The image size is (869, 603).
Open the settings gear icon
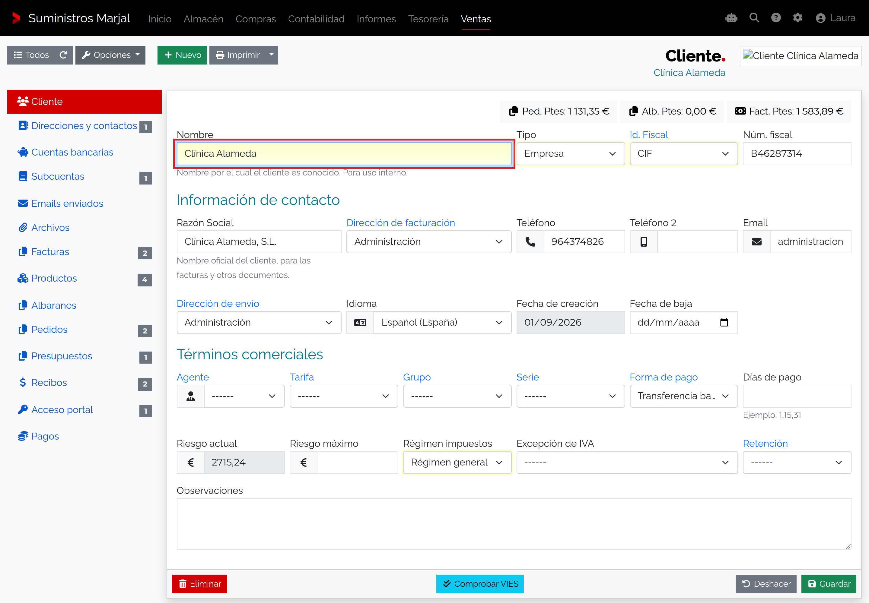[797, 18]
